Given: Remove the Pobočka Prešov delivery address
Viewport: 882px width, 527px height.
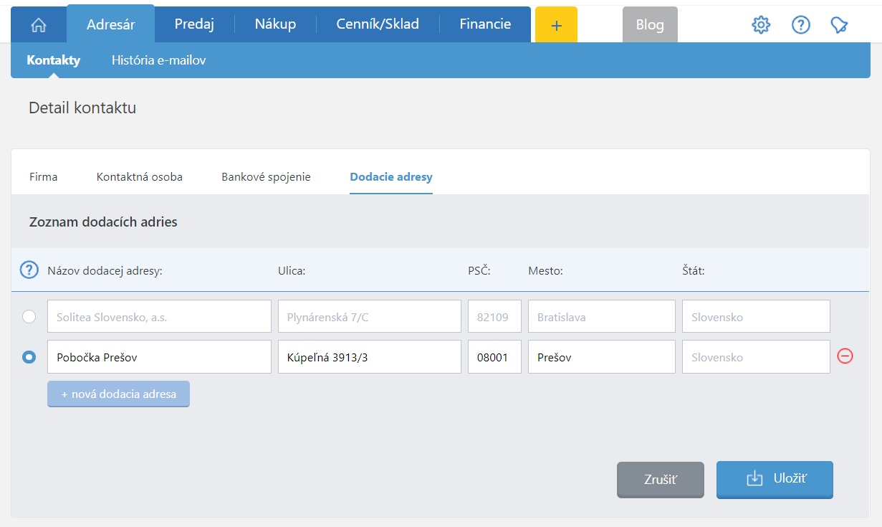Looking at the screenshot, I should point(845,356).
